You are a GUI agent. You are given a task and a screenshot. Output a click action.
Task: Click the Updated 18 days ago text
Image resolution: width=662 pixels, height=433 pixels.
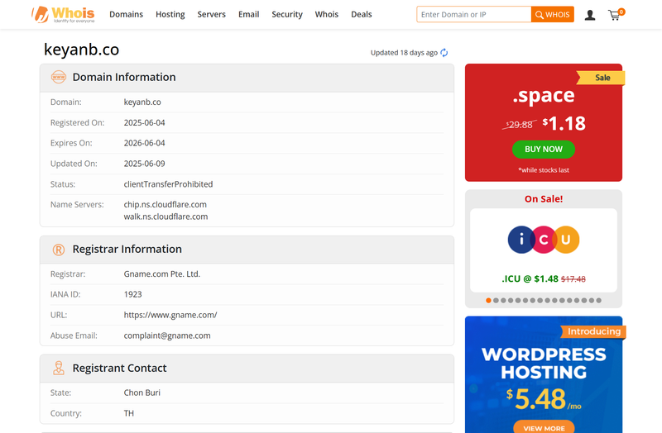[404, 53]
